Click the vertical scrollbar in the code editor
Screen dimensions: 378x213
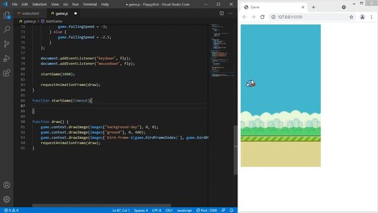[x=236, y=150]
